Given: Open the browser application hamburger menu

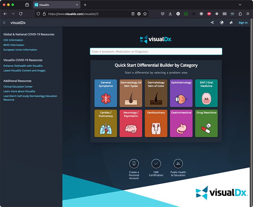Looking at the screenshot, I should 248,14.
